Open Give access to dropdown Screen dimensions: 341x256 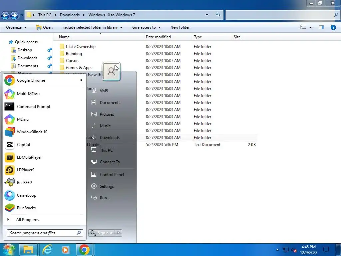pyautogui.click(x=147, y=27)
